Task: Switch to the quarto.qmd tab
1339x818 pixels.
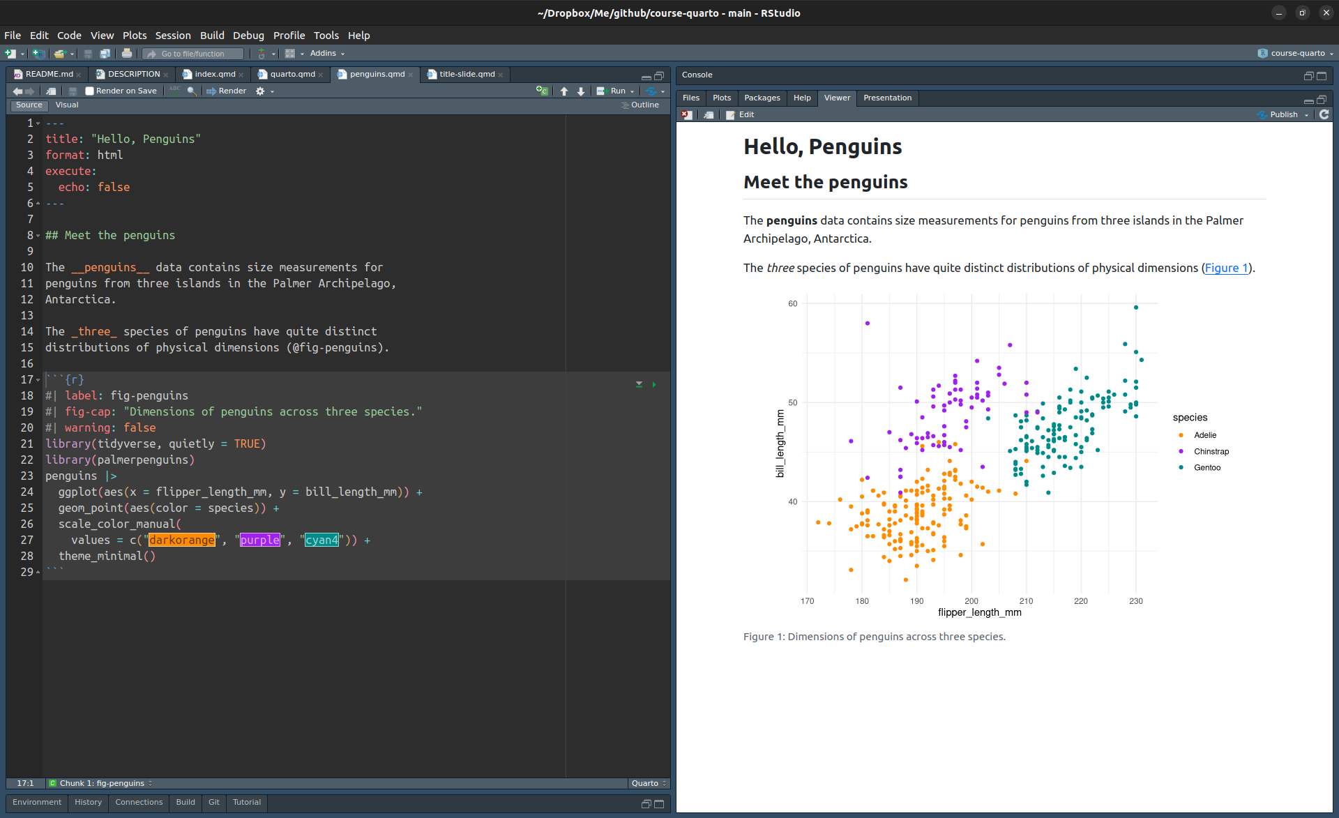Action: 292,74
